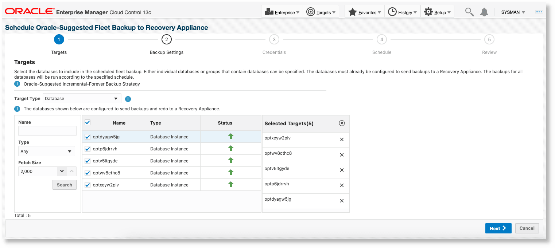Click the info icon beside Target Type

pyautogui.click(x=128, y=98)
